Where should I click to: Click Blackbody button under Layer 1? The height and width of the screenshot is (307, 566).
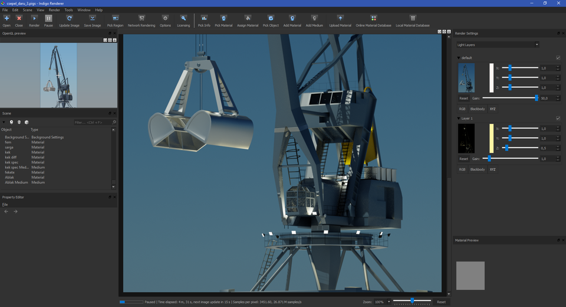coord(477,169)
